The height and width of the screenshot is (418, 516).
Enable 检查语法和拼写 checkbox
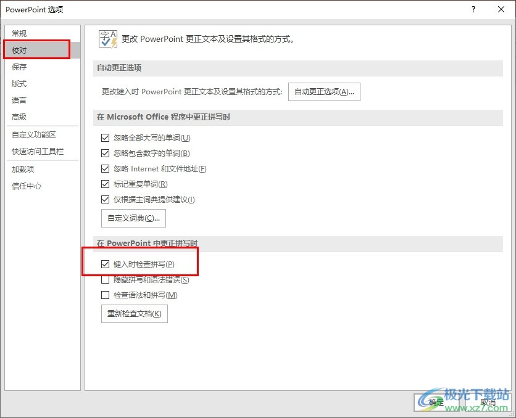[x=105, y=295]
